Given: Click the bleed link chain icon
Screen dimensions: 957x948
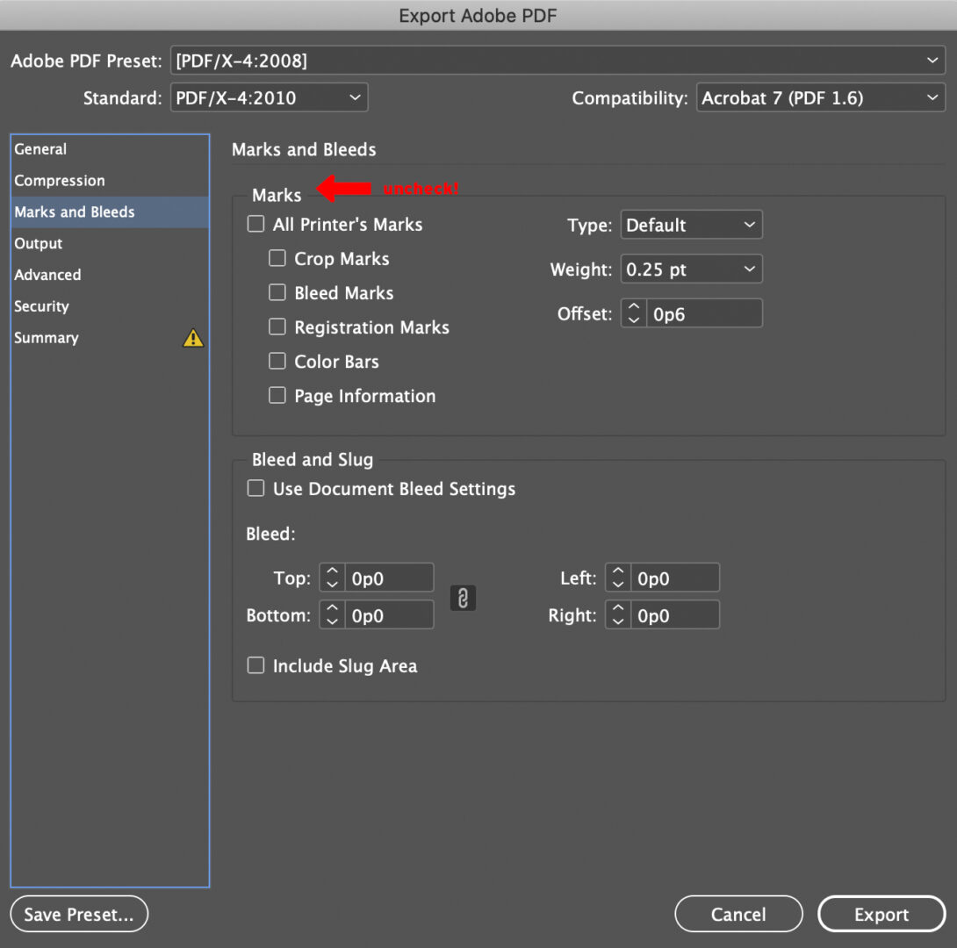Looking at the screenshot, I should [x=463, y=598].
